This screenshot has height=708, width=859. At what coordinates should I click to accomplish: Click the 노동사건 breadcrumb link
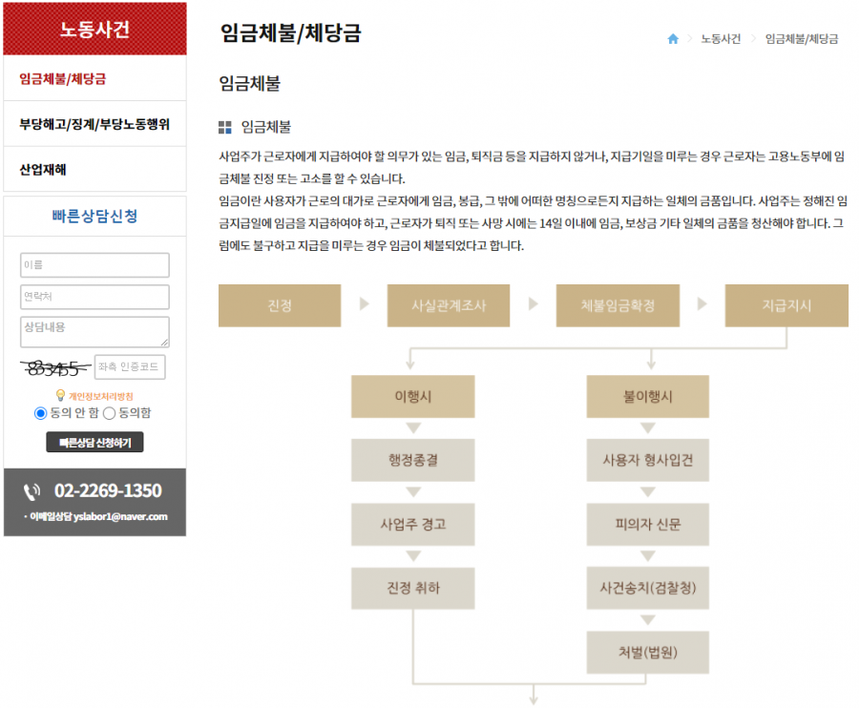721,39
